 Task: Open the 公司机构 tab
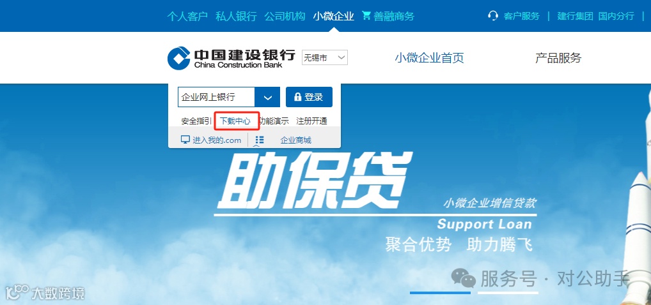click(x=285, y=16)
